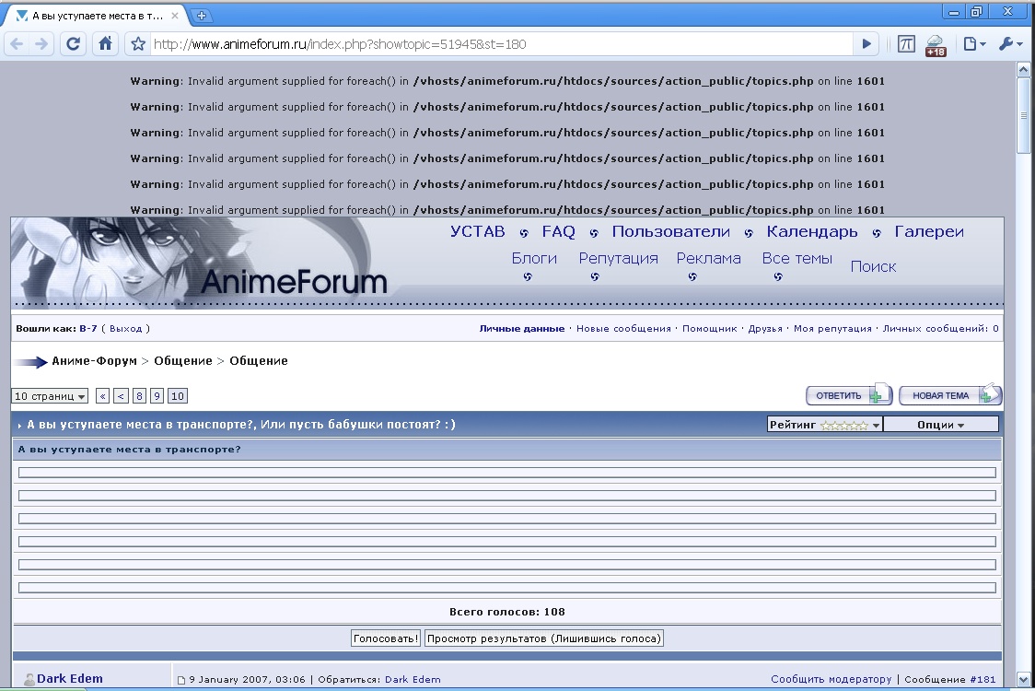
Task: Click the browser Back arrow button
Action: point(17,43)
